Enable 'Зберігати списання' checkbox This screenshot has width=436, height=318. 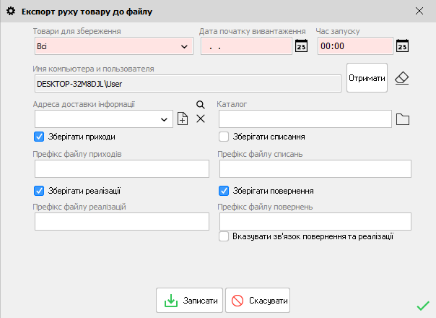coord(224,136)
